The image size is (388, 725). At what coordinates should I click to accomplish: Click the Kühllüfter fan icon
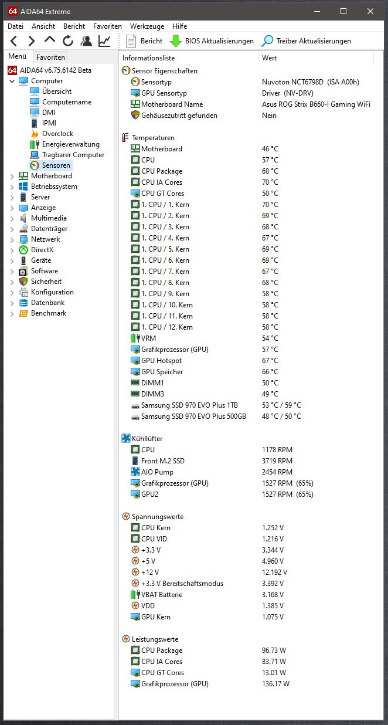click(x=126, y=439)
